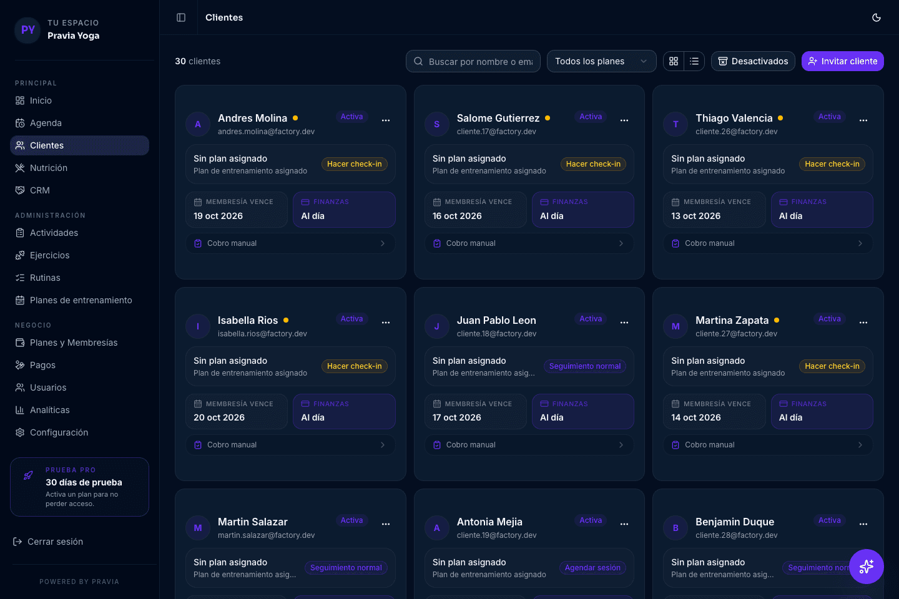The width and height of the screenshot is (899, 599).
Task: Click Seguimiento normal for Juan Pablo Leon
Action: (585, 366)
